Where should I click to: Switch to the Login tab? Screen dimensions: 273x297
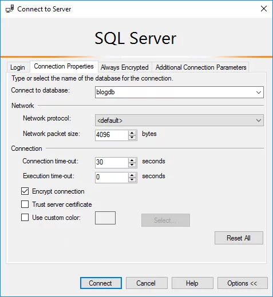coord(18,67)
